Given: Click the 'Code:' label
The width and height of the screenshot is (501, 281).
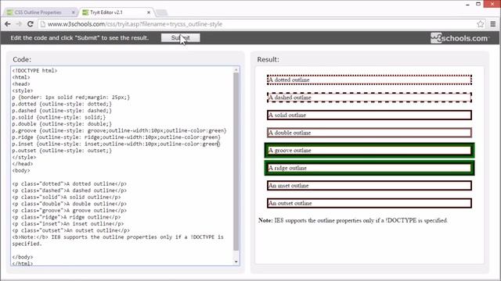Looking at the screenshot, I should (22, 59).
